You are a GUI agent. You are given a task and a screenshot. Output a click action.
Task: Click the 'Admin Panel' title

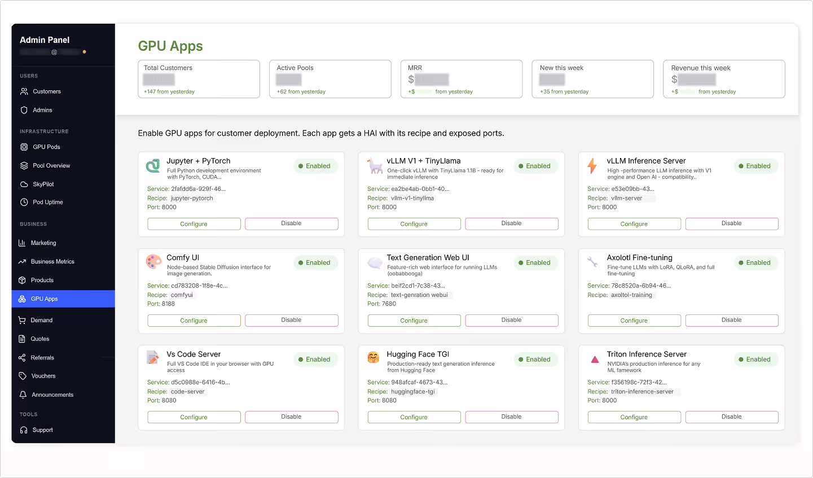[x=45, y=40]
